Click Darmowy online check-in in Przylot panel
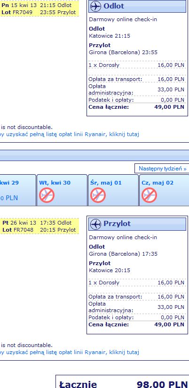 tap(123, 237)
